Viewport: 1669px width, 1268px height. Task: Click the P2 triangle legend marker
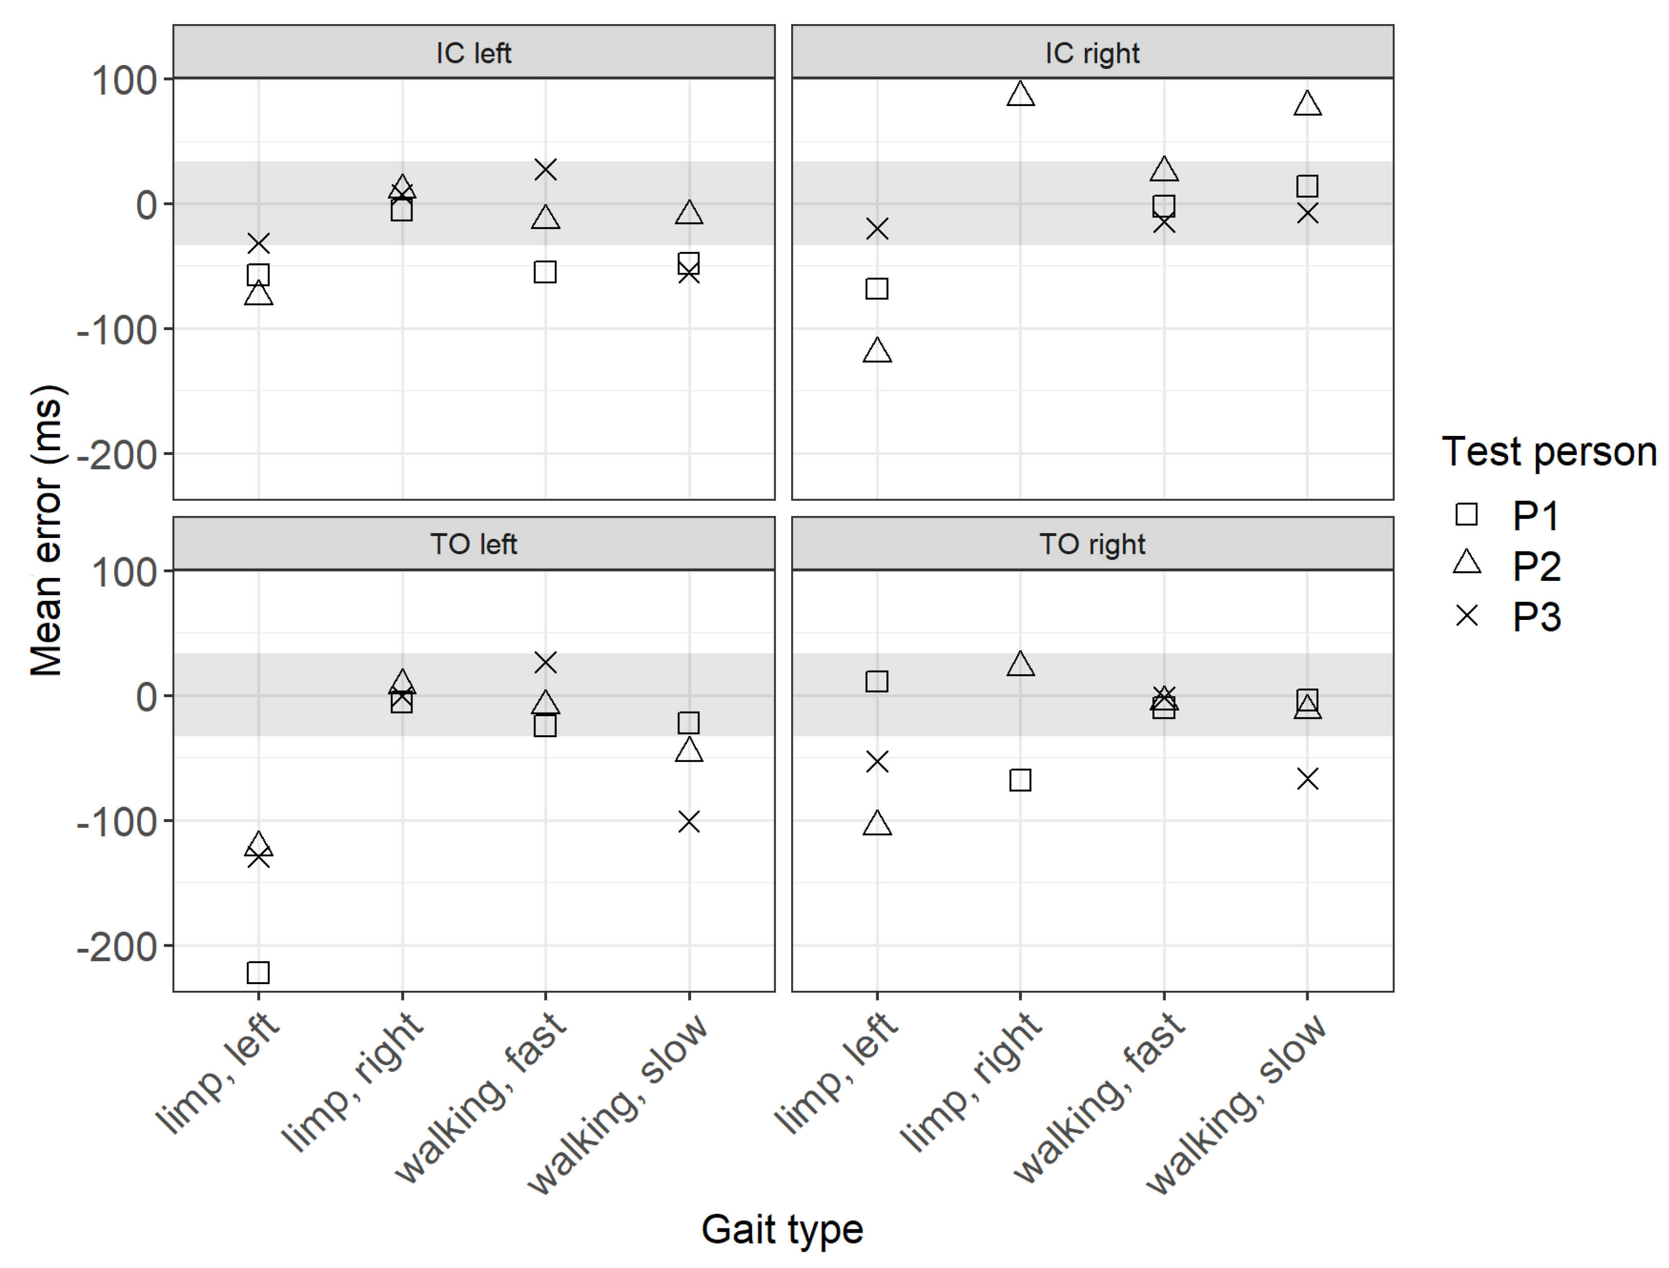(1466, 563)
